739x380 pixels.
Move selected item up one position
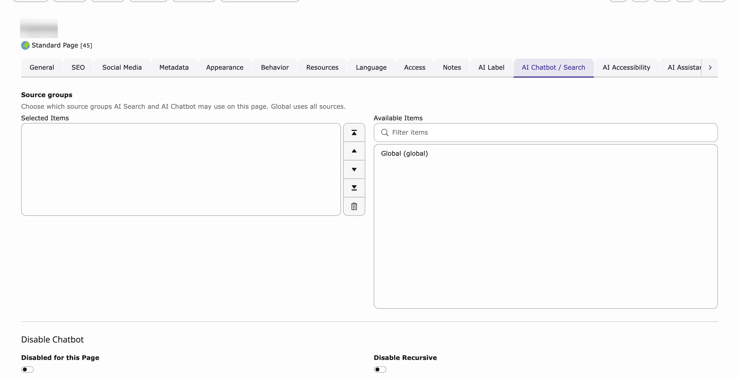(354, 151)
